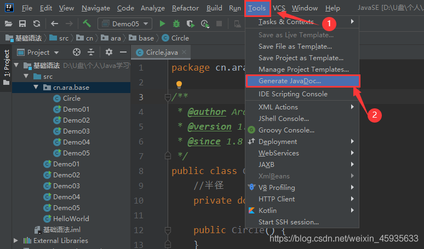
Task: Hide the Project panel with minus icon
Action: [123, 52]
